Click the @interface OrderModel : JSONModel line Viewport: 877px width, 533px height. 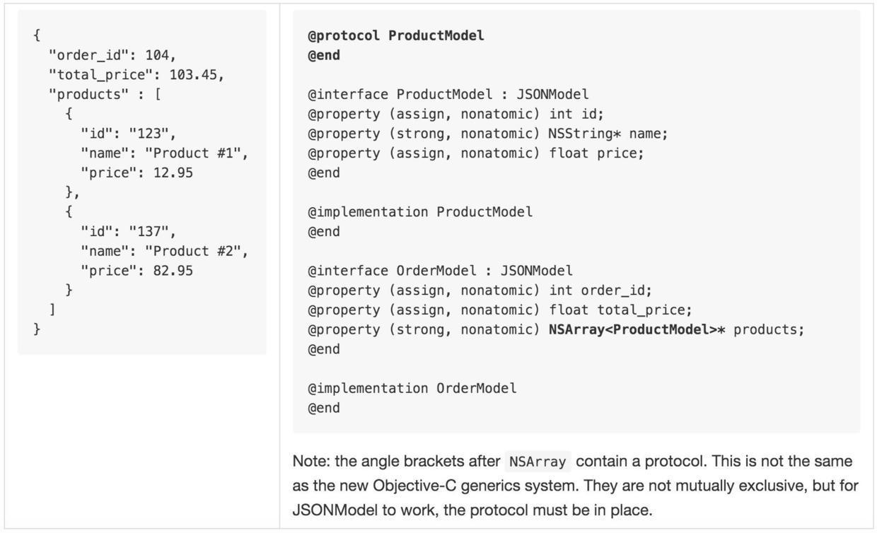440,271
